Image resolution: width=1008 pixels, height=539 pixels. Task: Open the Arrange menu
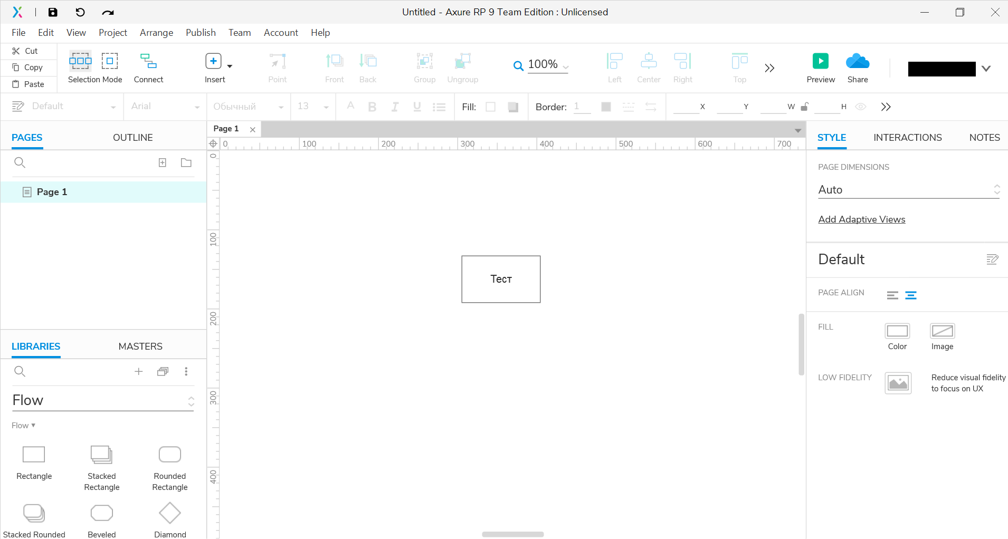click(x=156, y=33)
